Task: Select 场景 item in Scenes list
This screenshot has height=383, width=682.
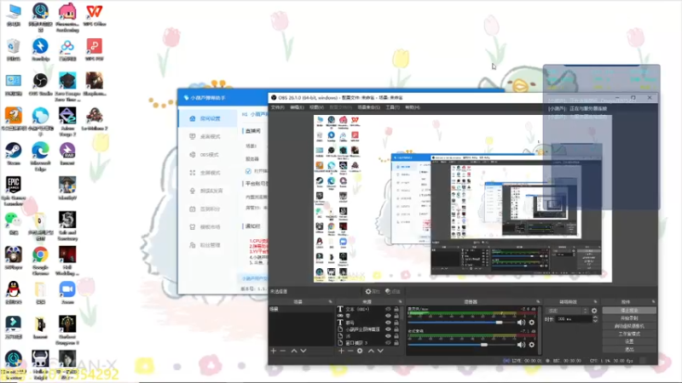Action: coord(302,309)
